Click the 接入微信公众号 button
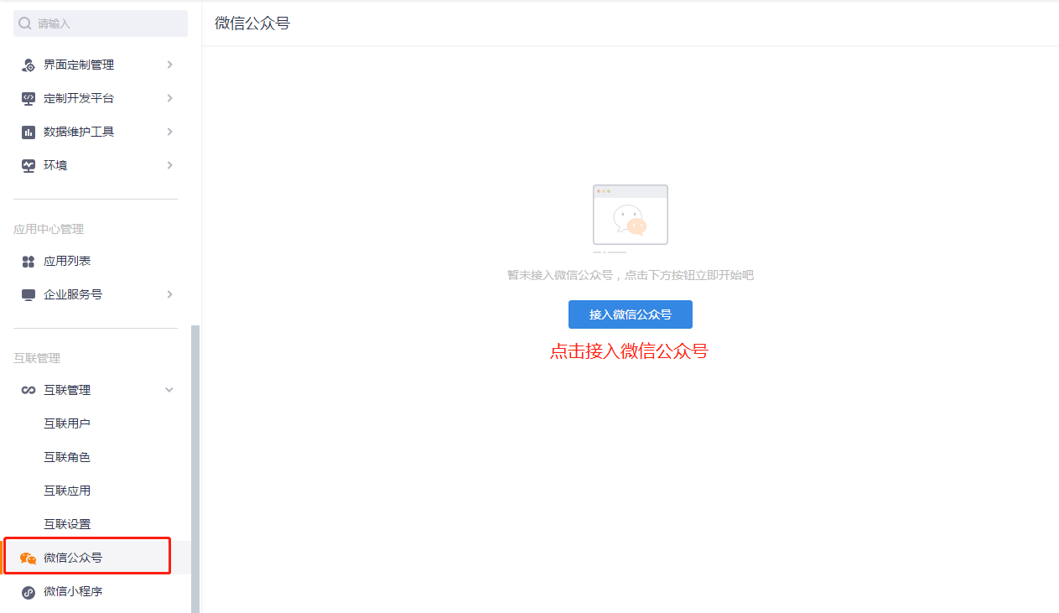This screenshot has height=613, width=1059. coord(631,314)
